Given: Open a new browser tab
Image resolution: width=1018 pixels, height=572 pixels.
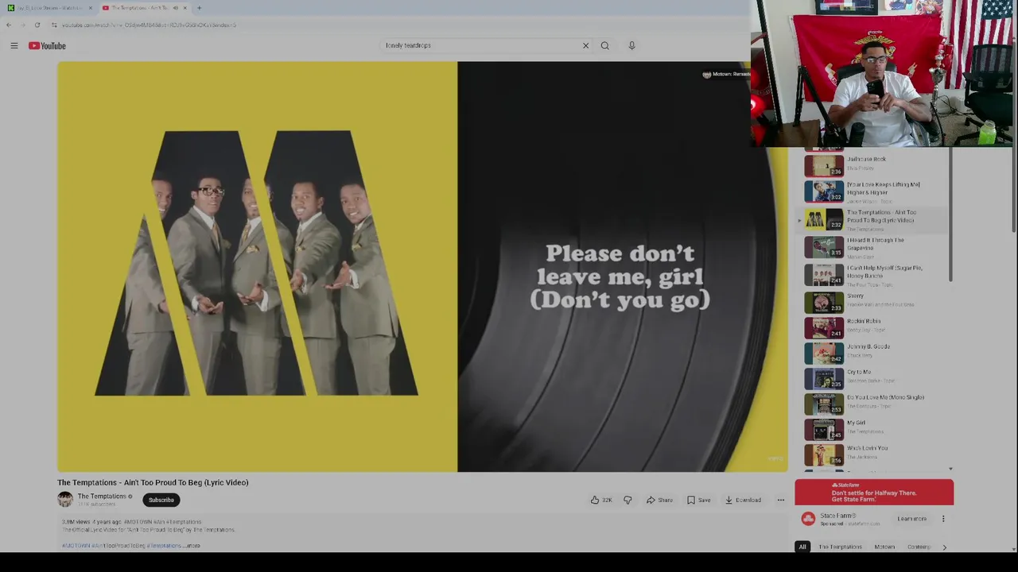Looking at the screenshot, I should coord(199,8).
